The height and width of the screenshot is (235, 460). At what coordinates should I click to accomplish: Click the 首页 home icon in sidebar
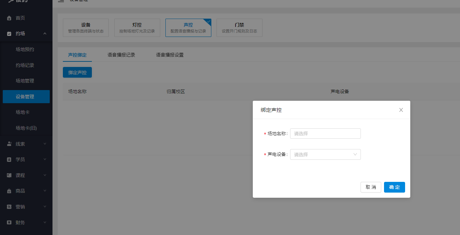[8, 18]
